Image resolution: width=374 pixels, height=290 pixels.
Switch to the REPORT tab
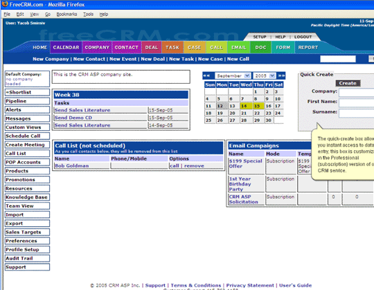(x=308, y=48)
